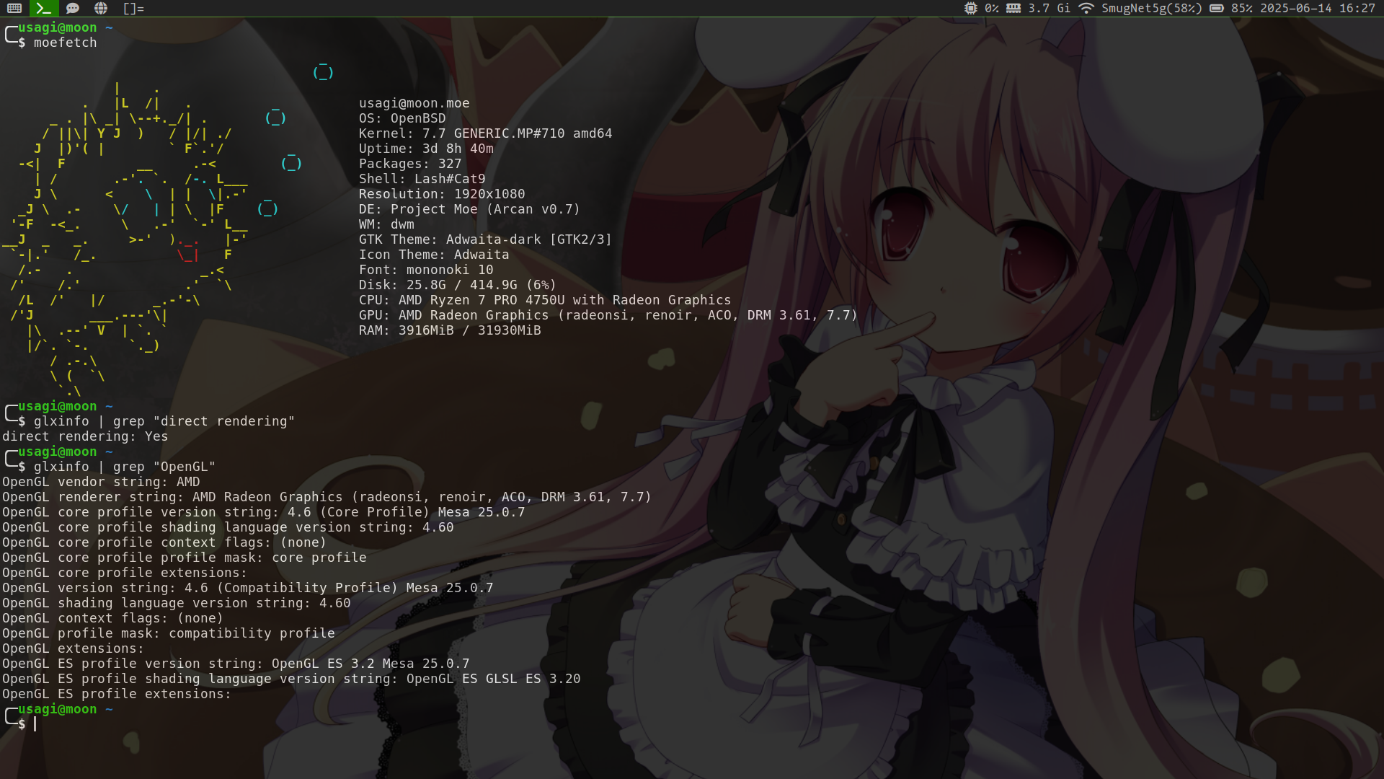Click the glxinfo grep "direct rendering" command
Screen dimensions: 1384x779
[x=164, y=421]
